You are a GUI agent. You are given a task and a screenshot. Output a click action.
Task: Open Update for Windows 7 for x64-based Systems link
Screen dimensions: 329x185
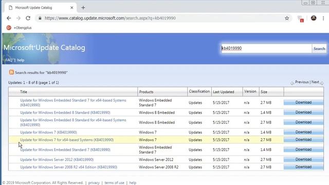67,140
